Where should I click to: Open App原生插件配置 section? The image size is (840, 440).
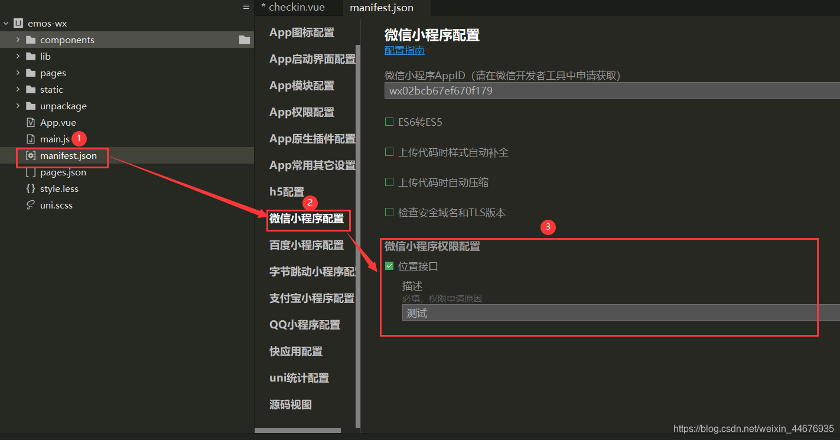click(312, 139)
